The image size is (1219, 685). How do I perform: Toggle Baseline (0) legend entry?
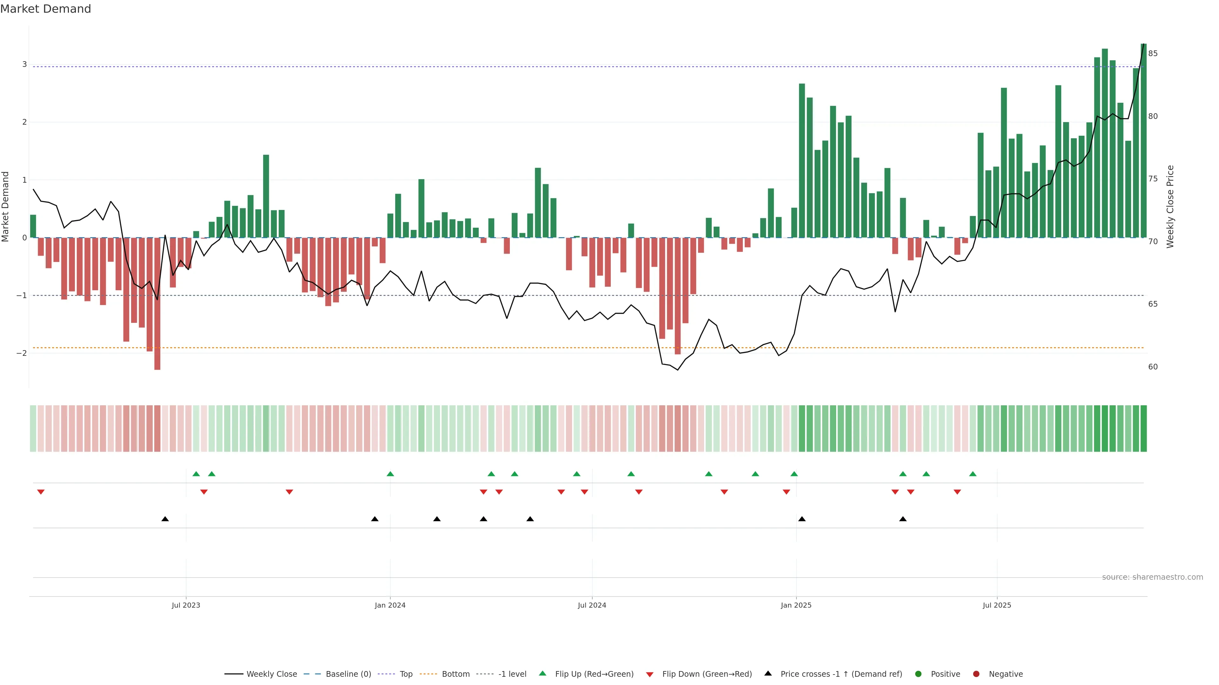(348, 674)
